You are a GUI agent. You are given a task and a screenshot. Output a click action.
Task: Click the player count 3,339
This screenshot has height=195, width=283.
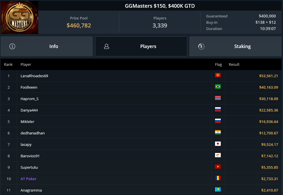160,25
